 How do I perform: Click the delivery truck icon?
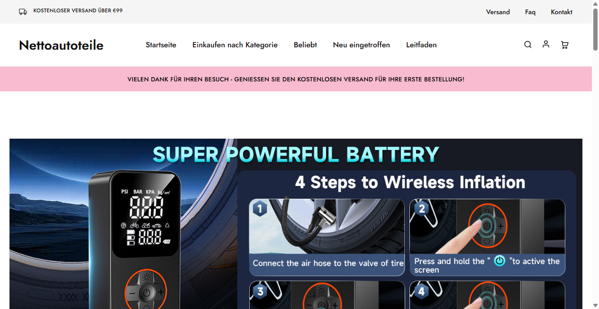coord(23,12)
